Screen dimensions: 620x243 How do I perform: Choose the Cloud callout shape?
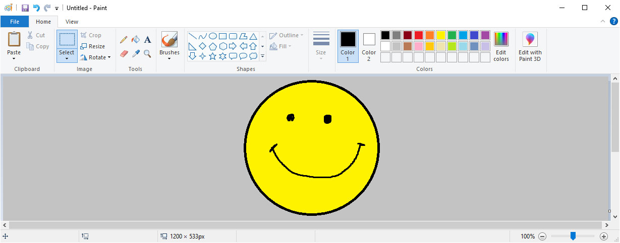[x=253, y=56]
